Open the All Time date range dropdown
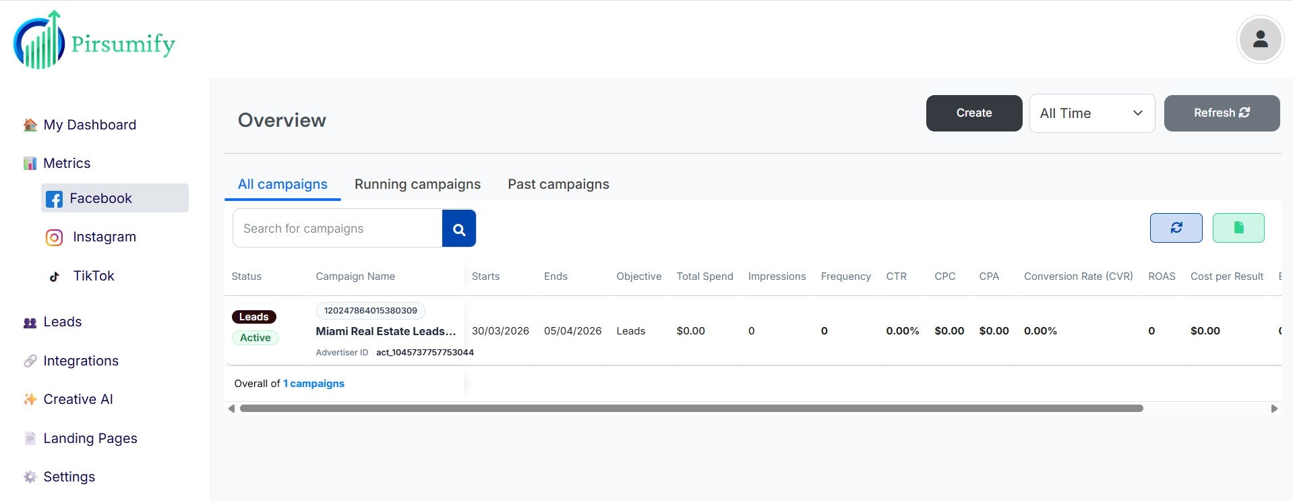 tap(1091, 113)
